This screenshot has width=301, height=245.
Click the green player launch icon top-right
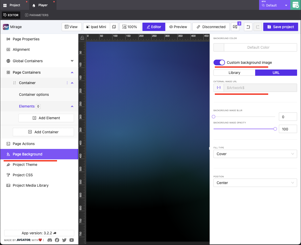(x=296, y=5)
